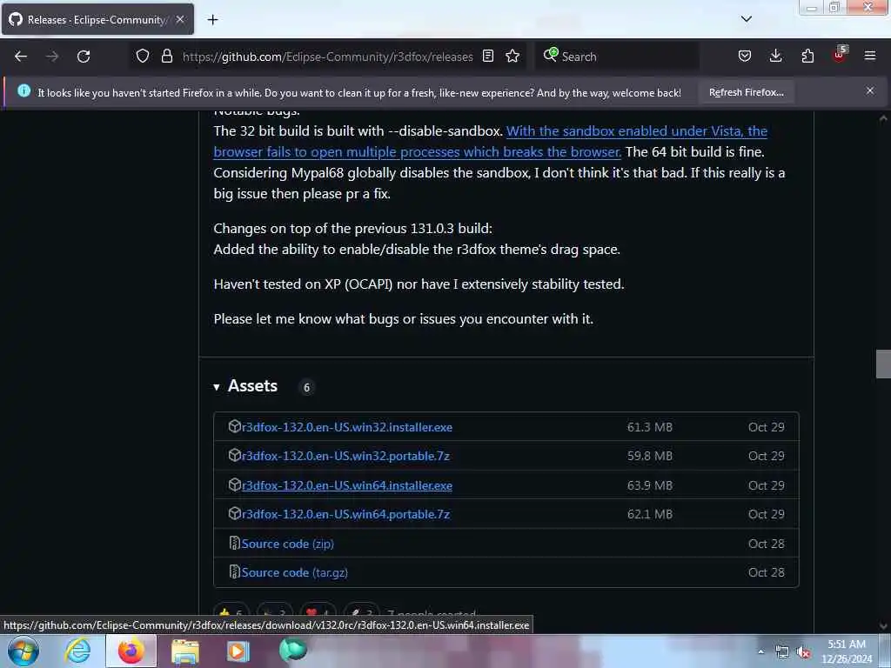Viewport: 891px width, 668px height.
Task: Open the green round taskbar app icon
Action: click(292, 650)
